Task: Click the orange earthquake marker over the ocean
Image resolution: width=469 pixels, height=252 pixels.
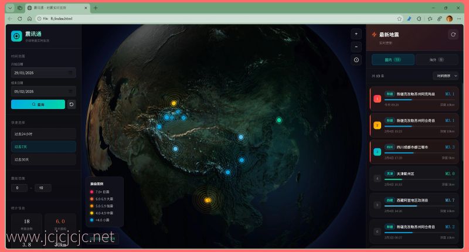Action: point(207,200)
